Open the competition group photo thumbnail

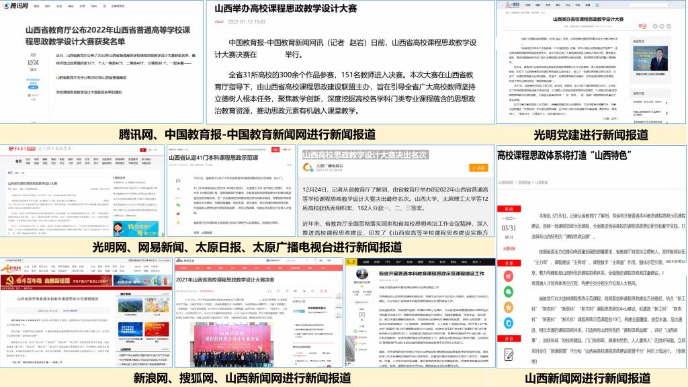(232, 345)
